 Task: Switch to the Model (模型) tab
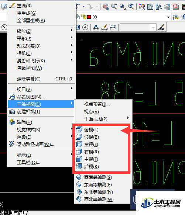5,213
